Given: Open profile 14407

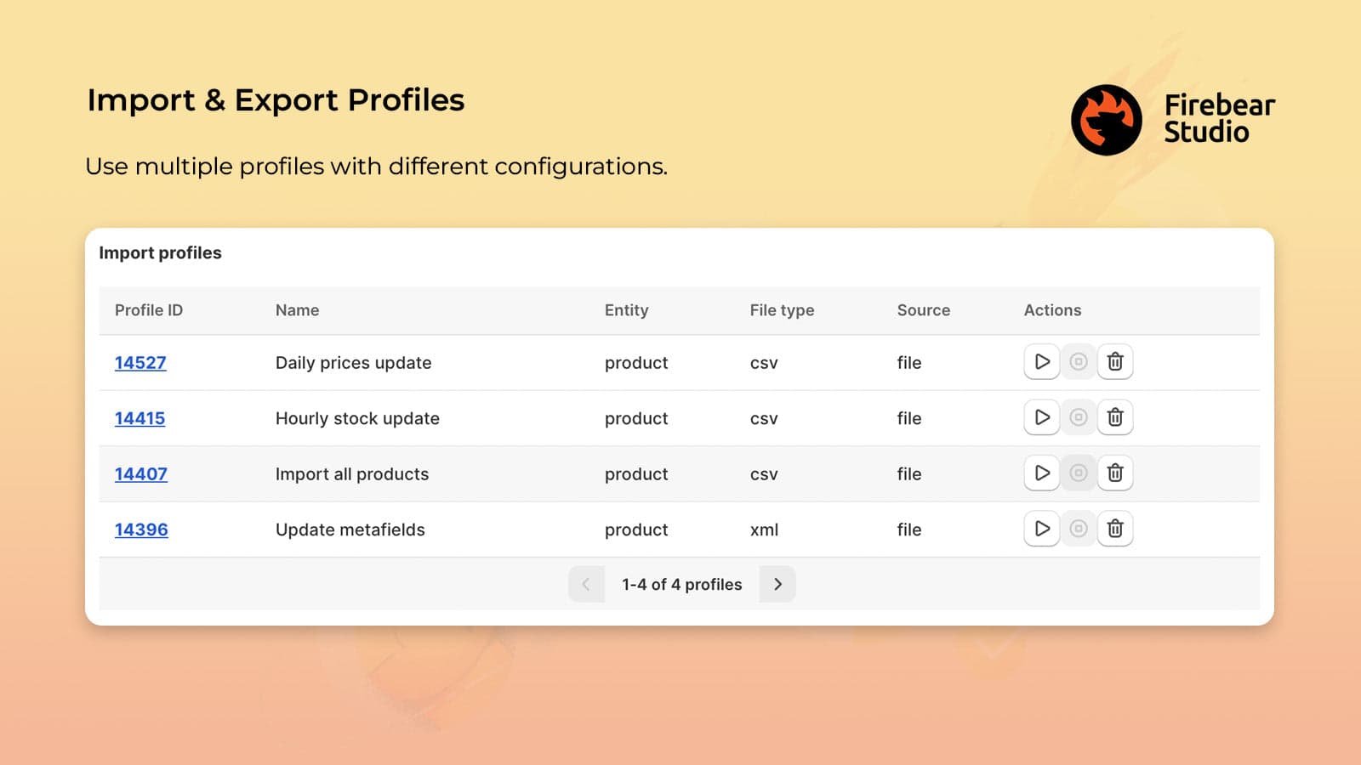Looking at the screenshot, I should pos(140,473).
